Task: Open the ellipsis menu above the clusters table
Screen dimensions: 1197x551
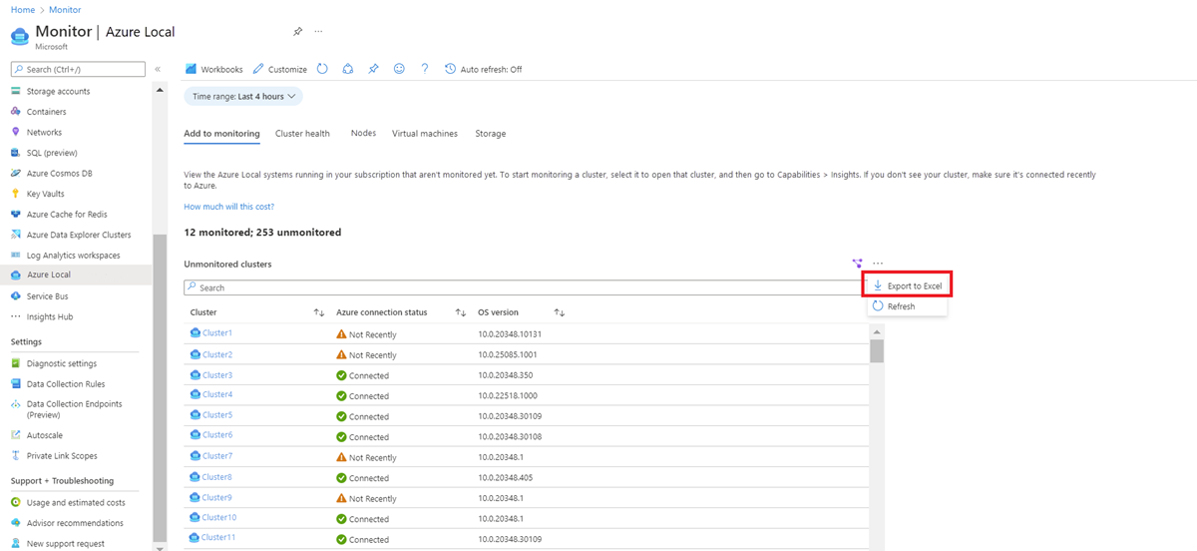Action: click(x=878, y=264)
